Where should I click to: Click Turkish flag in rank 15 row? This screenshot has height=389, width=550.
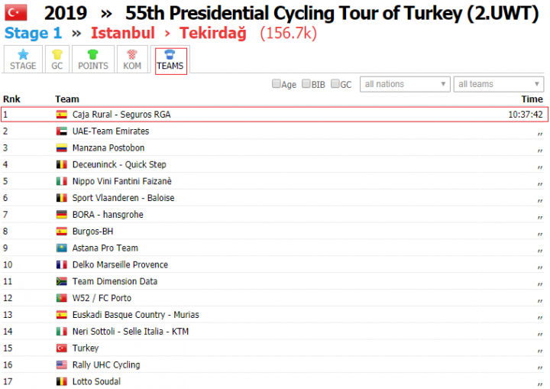pos(62,348)
